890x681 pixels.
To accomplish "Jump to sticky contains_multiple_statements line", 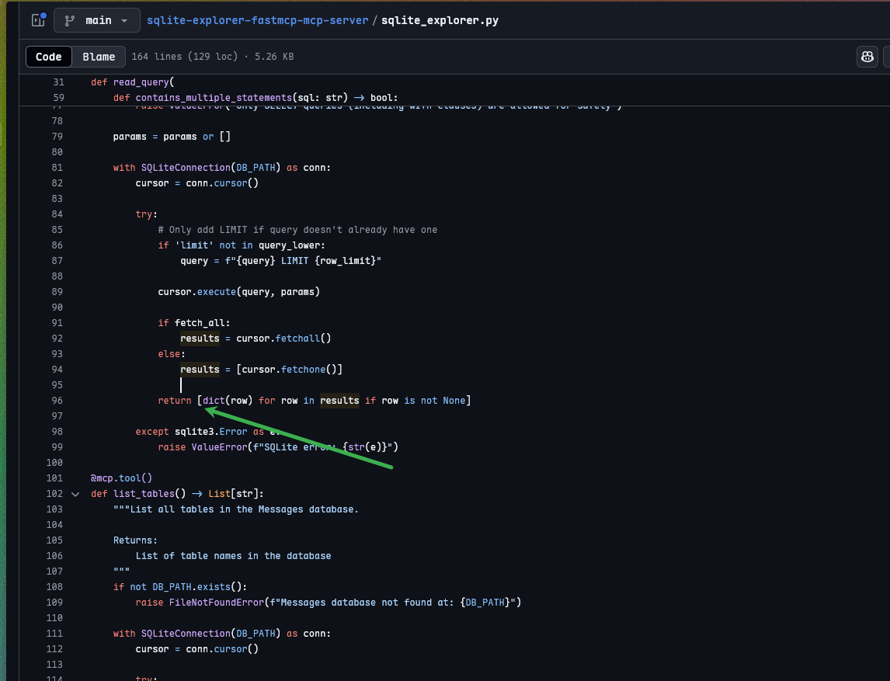I will click(x=256, y=98).
